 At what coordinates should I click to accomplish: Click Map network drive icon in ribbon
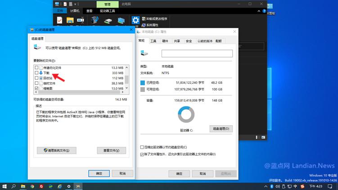(x=108, y=21)
